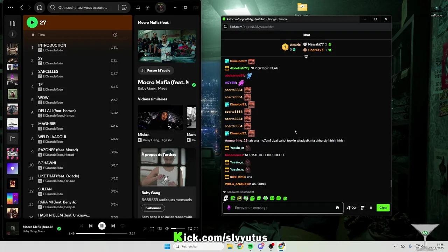Image resolution: width=448 pixels, height=252 pixels.
Task: Open the Browse icon in search bar
Action: point(124,7)
